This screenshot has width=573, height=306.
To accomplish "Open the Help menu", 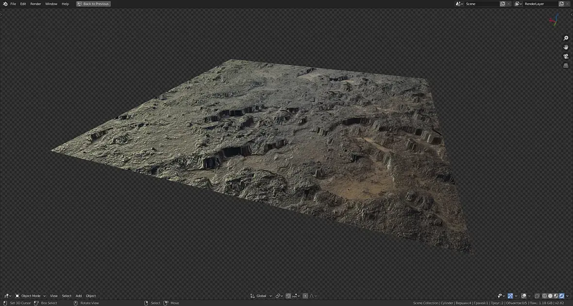I will (65, 4).
